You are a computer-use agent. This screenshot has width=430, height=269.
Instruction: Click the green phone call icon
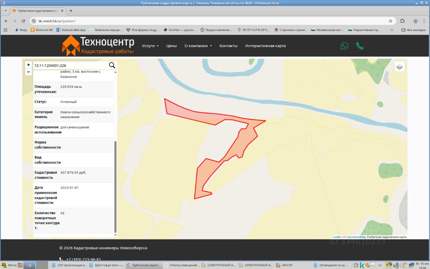coord(360,46)
